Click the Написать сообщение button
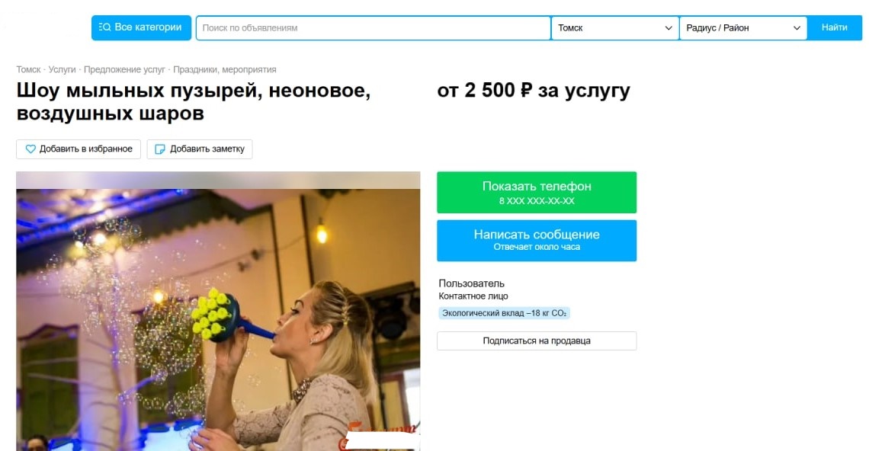The width and height of the screenshot is (869, 451). pyautogui.click(x=537, y=241)
